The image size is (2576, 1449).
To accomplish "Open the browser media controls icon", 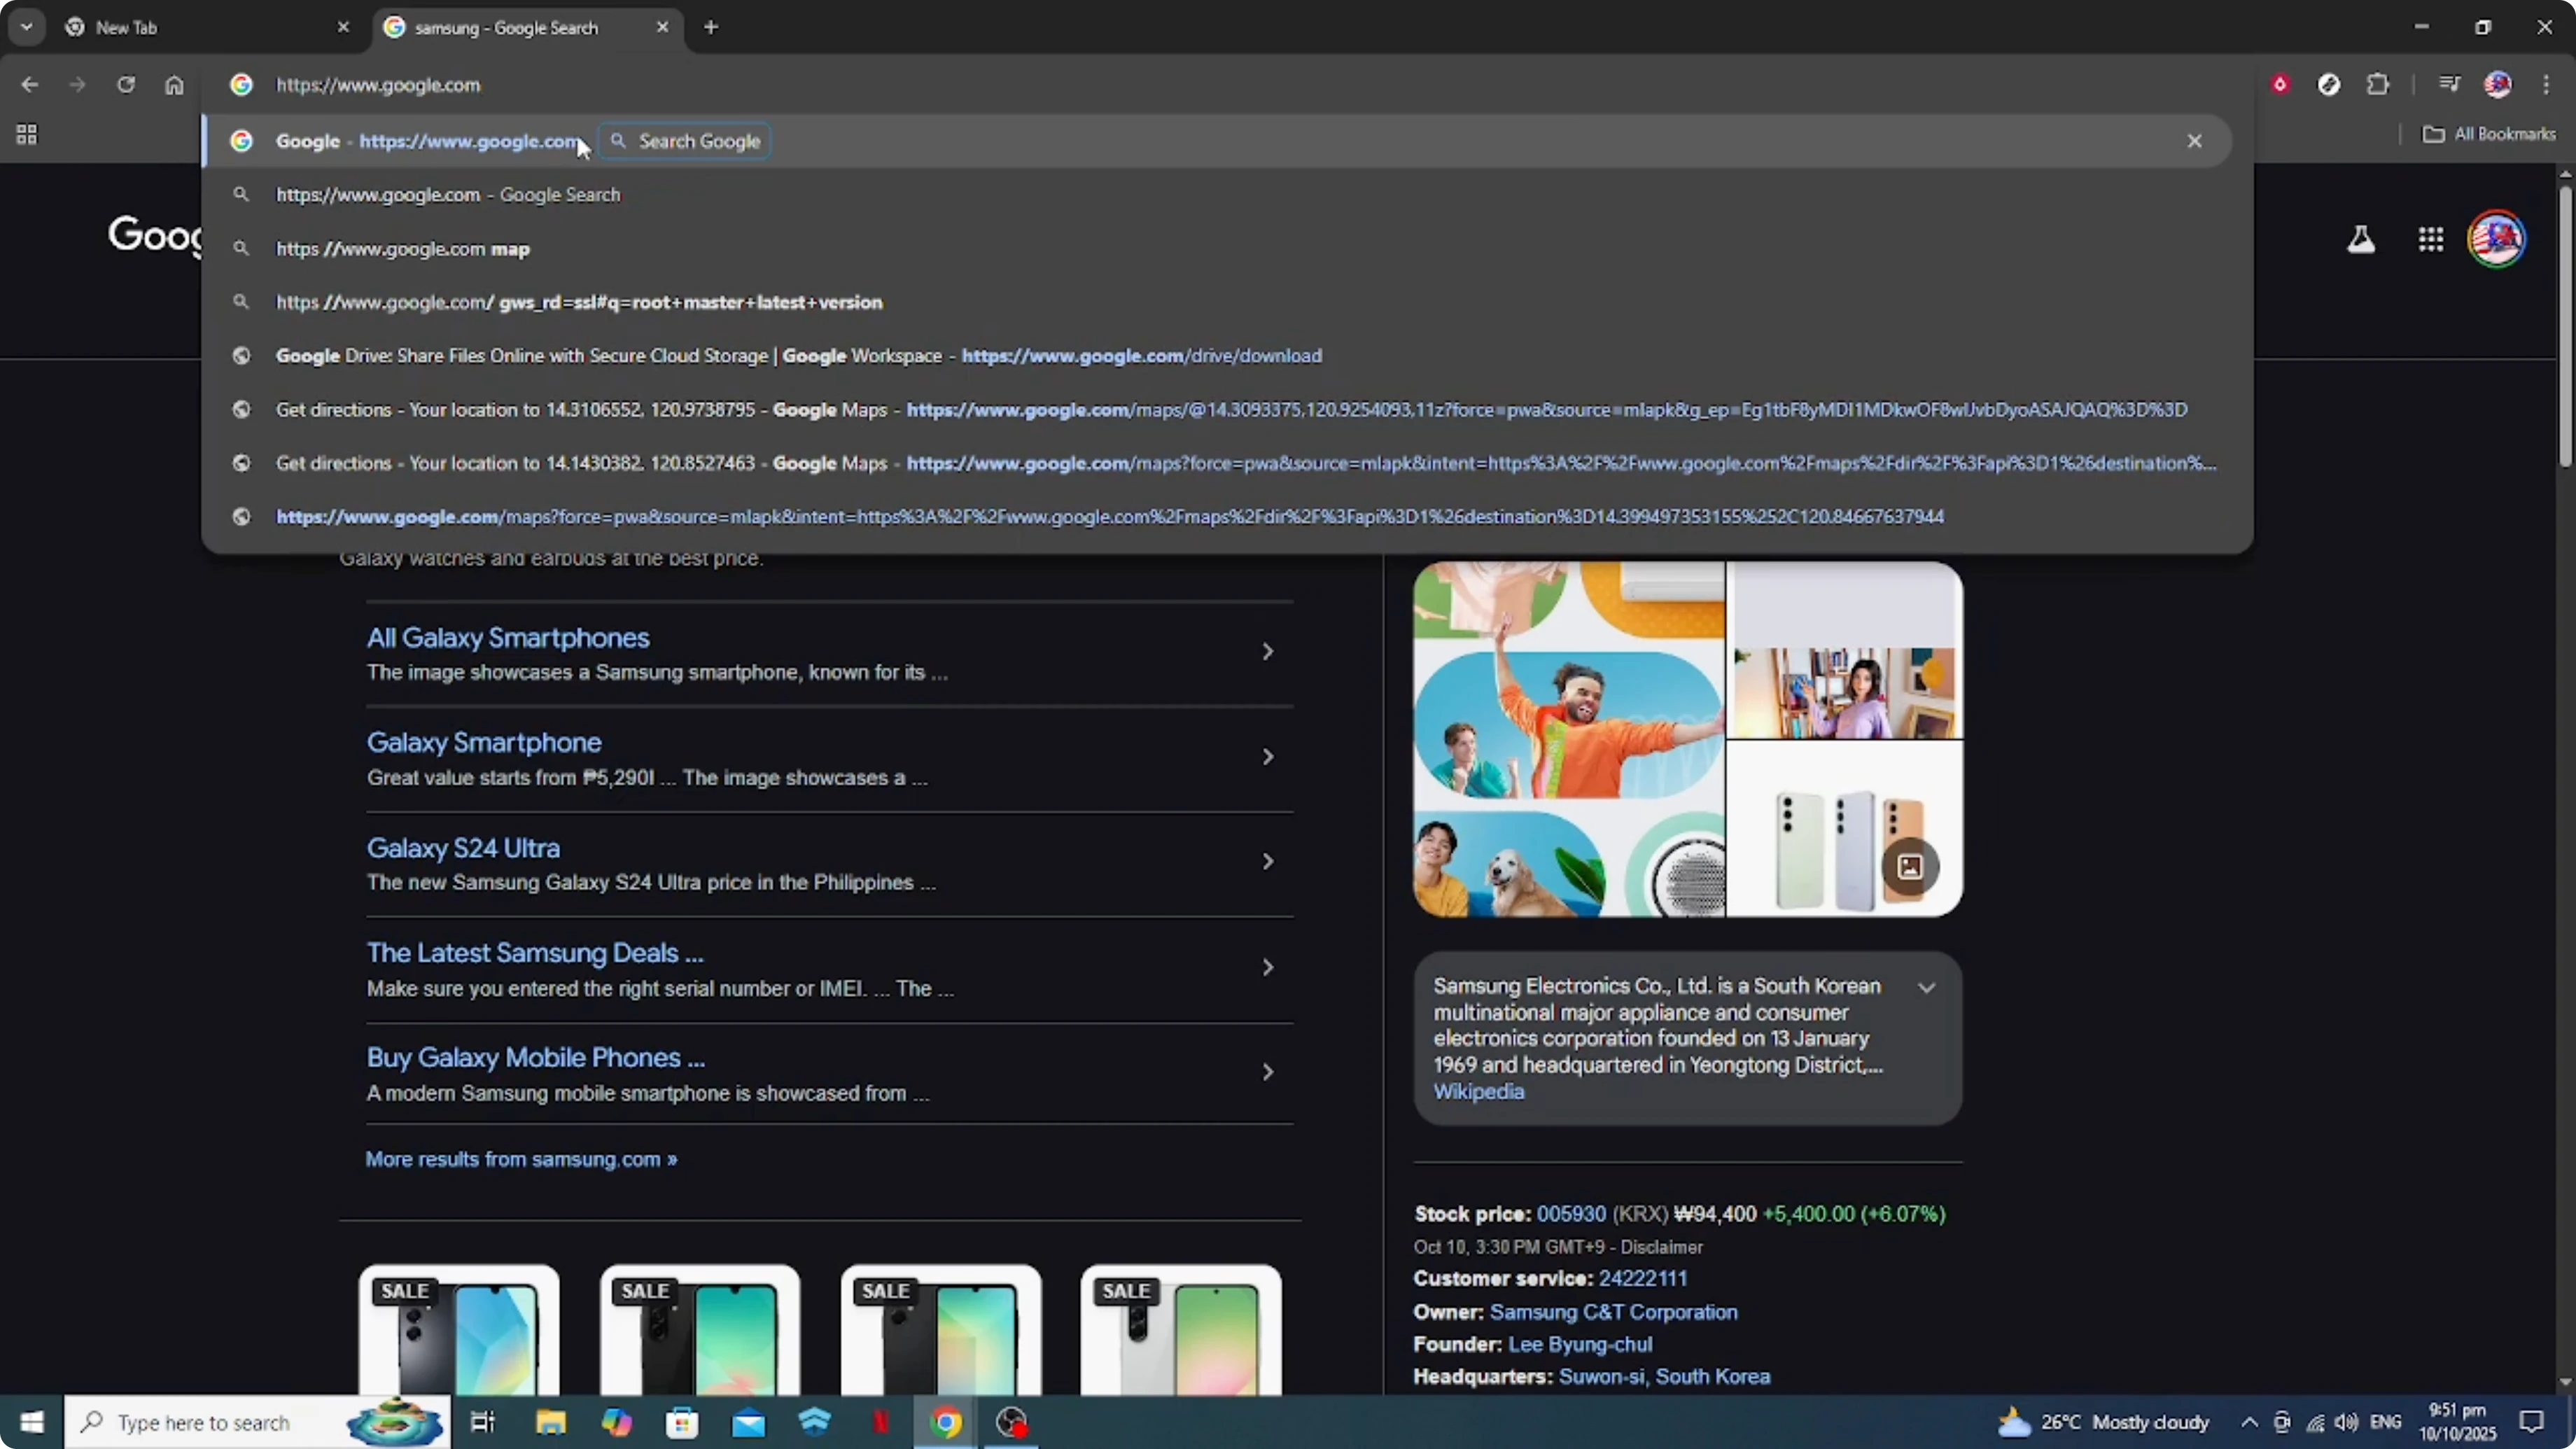I will pyautogui.click(x=2450, y=84).
